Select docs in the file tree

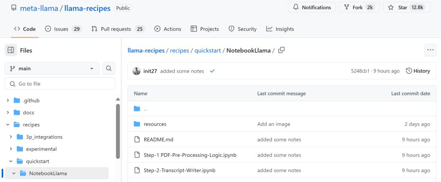[x=29, y=113]
